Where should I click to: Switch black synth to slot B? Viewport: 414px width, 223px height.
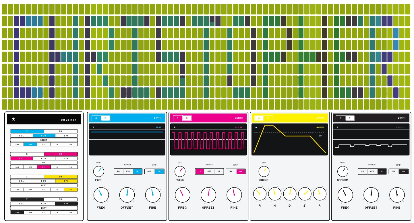(x=350, y=118)
